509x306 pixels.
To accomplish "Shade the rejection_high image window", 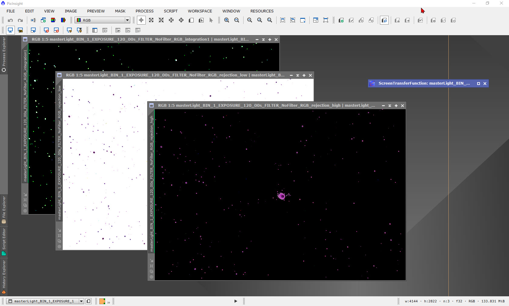I will click(x=390, y=106).
